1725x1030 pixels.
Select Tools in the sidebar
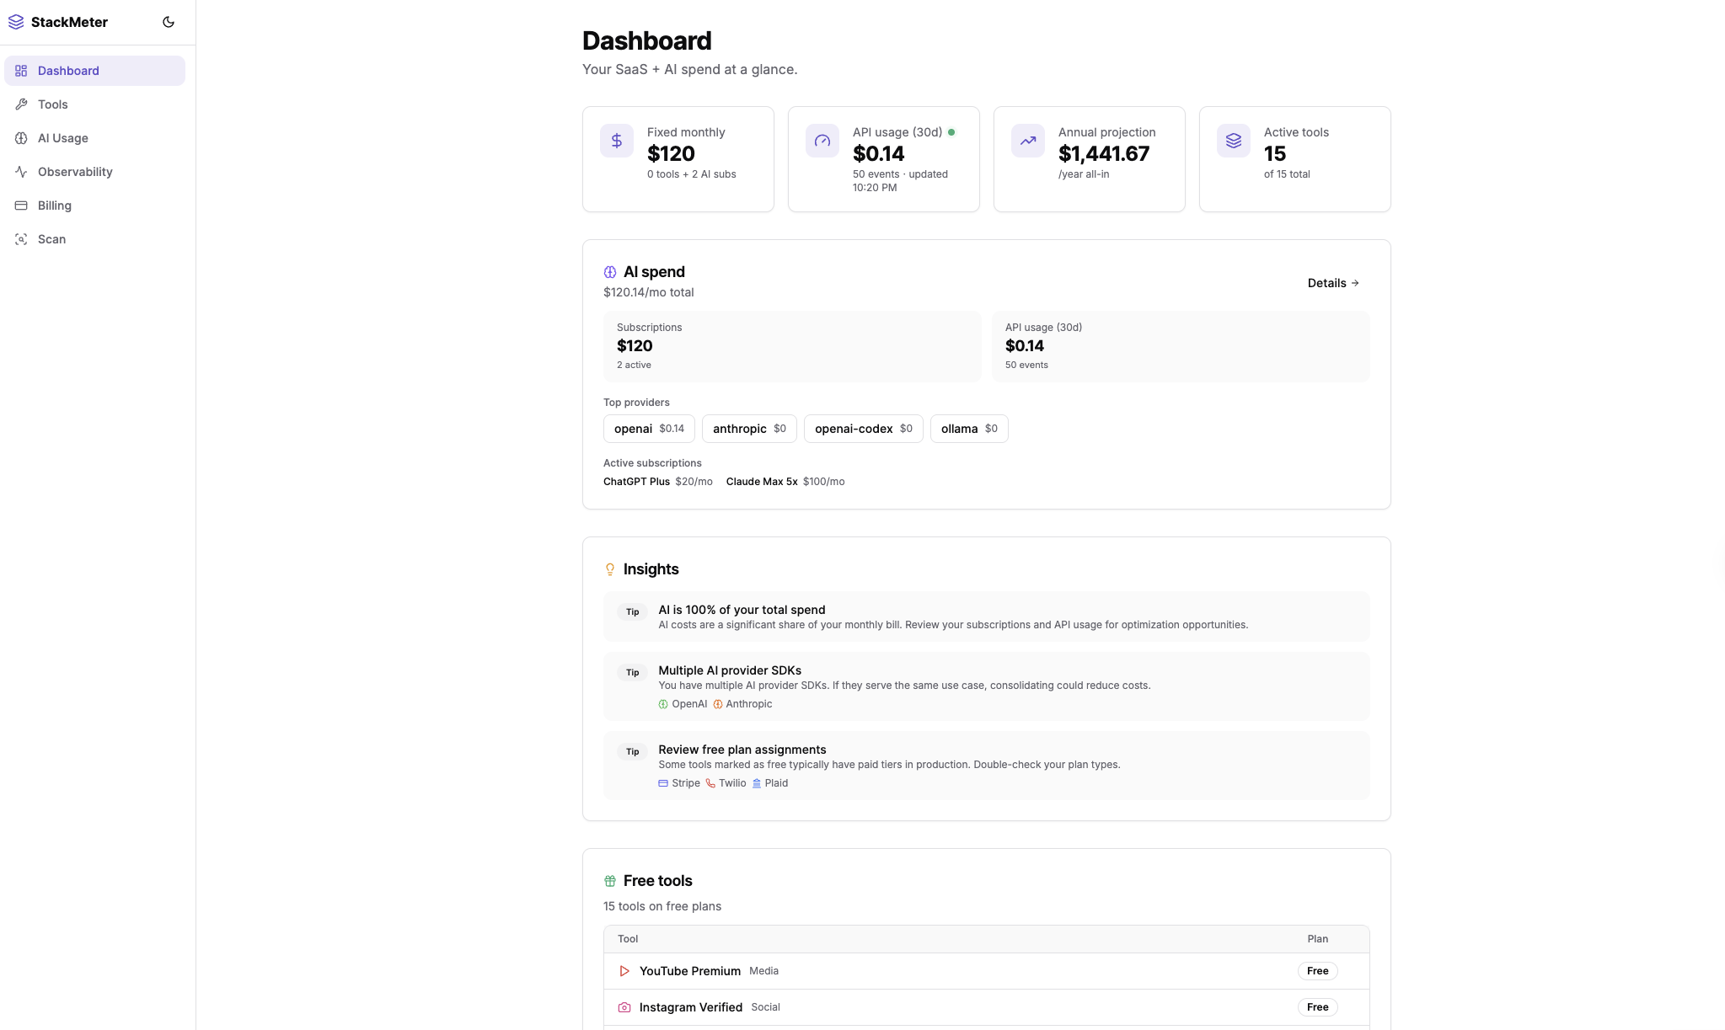pyautogui.click(x=51, y=104)
